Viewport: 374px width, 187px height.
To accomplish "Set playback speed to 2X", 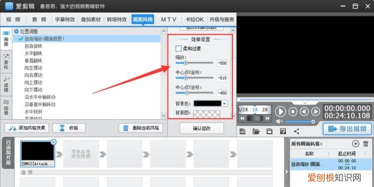I will point(265,110).
